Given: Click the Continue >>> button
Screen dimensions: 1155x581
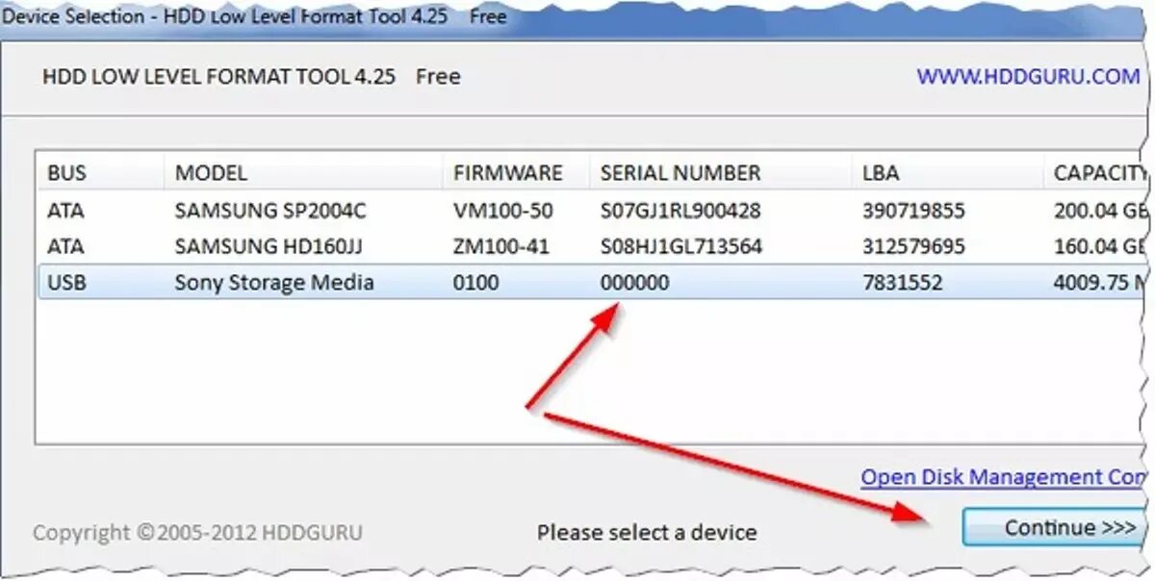Looking at the screenshot, I should pos(1056,528).
